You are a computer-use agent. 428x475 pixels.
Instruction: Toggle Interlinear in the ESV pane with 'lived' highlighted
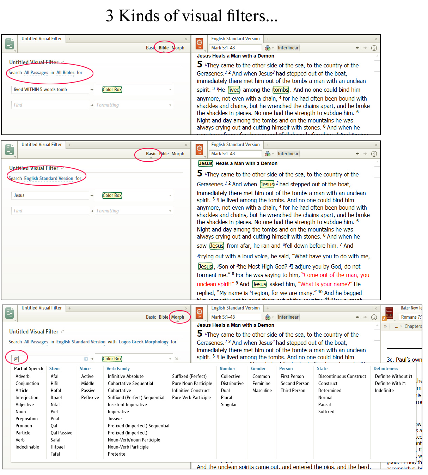288,48
